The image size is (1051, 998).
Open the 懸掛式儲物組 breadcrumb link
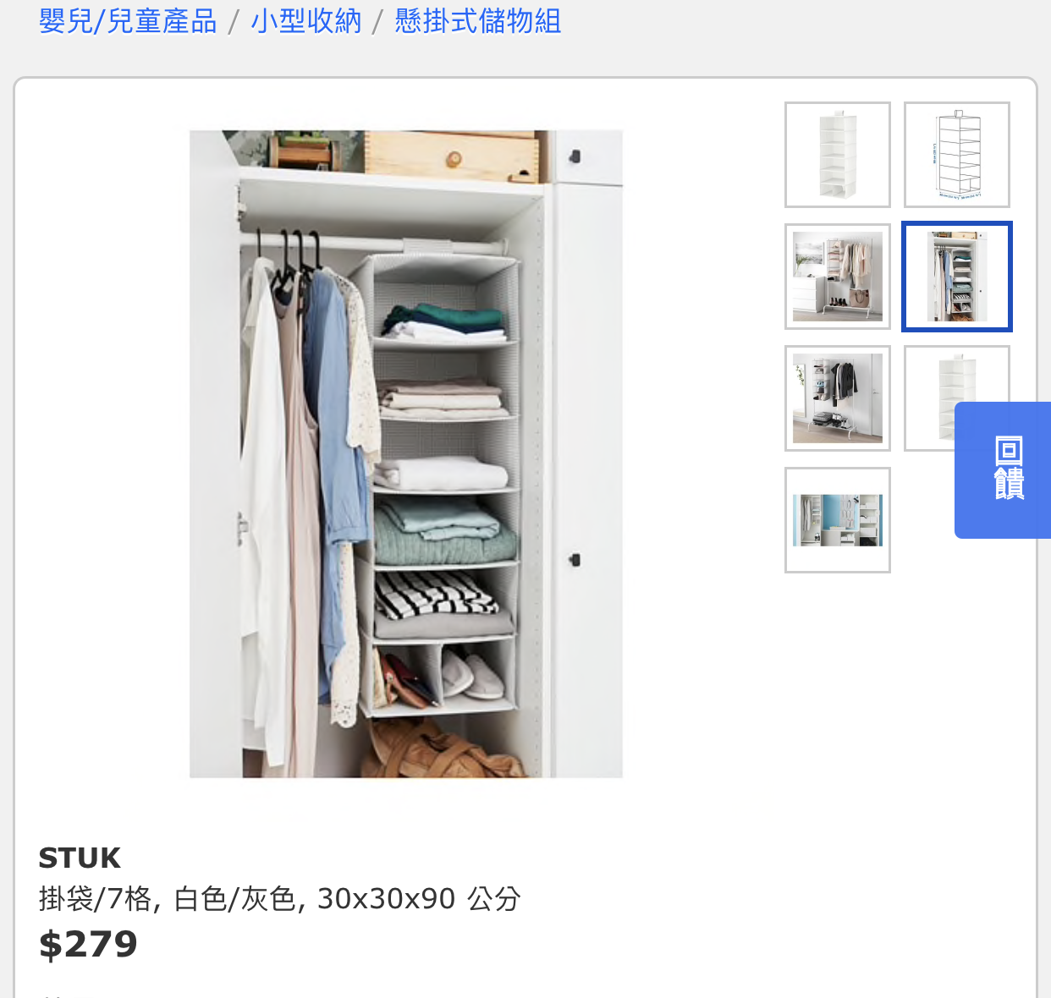(x=478, y=21)
